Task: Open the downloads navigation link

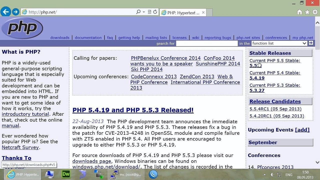Action: (60, 38)
